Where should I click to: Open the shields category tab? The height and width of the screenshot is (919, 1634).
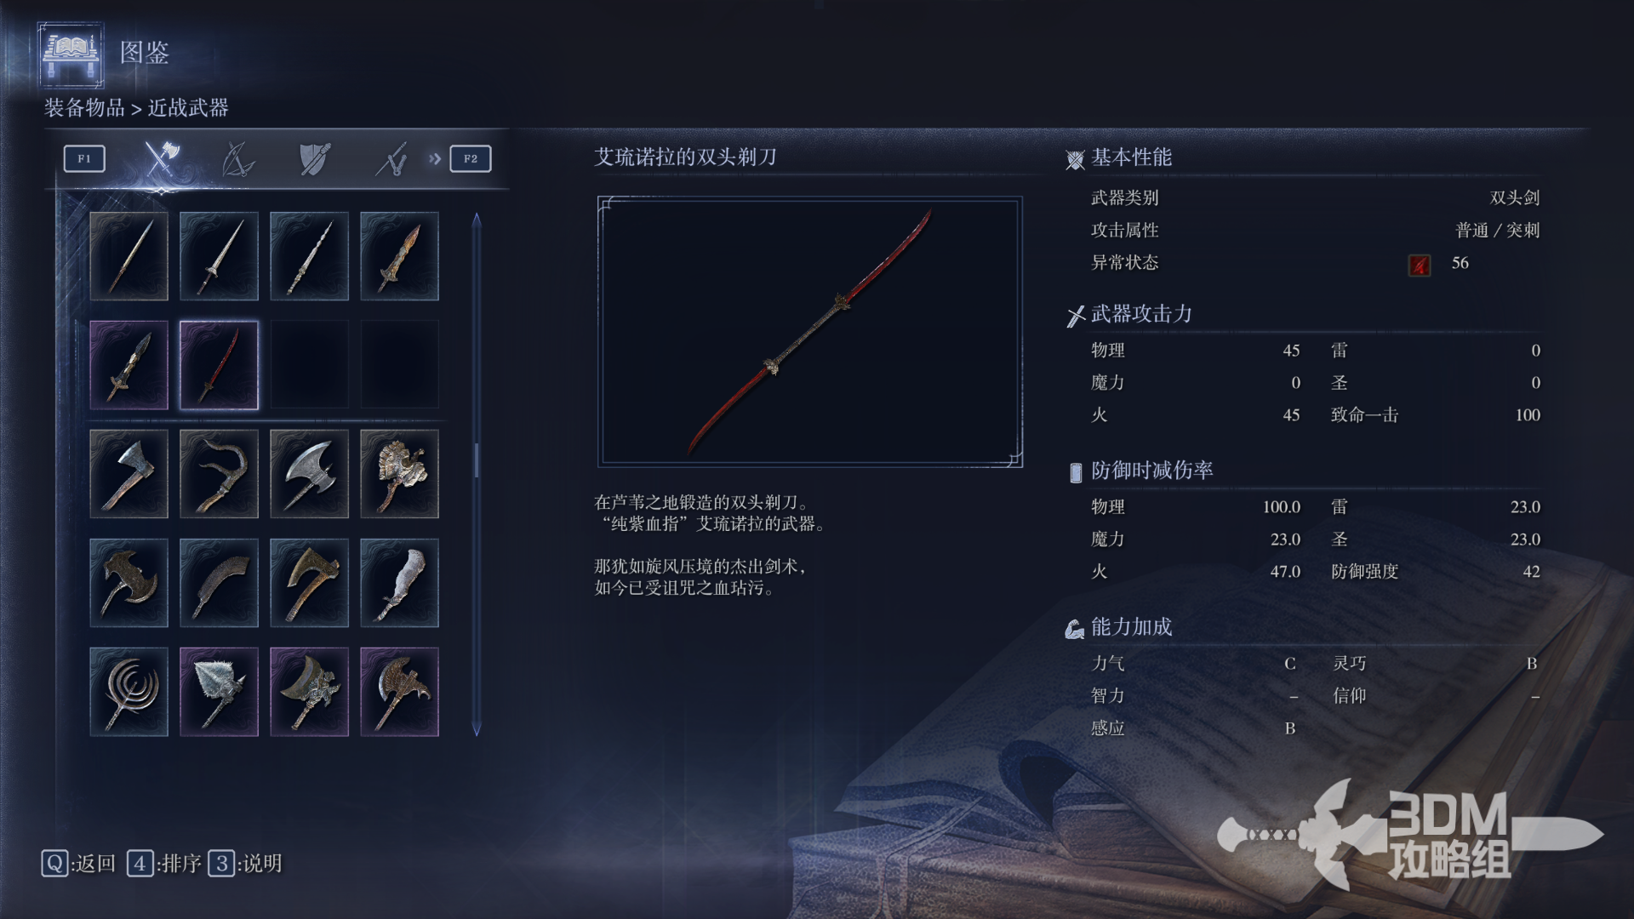(x=314, y=158)
